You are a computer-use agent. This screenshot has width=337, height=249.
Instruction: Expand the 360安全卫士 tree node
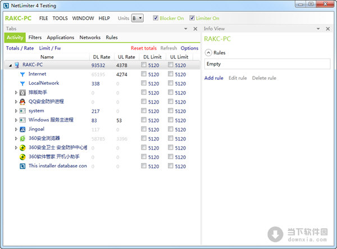pos(16,148)
